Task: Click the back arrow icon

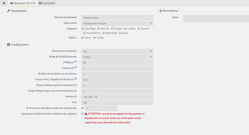Action: point(4,3)
